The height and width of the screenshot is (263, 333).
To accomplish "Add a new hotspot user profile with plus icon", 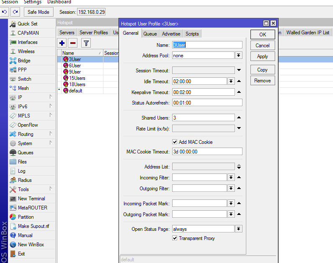I will (x=62, y=43).
